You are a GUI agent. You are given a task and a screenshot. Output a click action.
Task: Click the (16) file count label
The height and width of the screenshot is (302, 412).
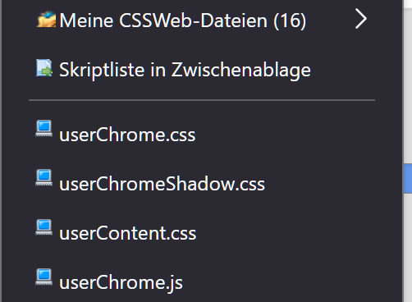point(290,21)
